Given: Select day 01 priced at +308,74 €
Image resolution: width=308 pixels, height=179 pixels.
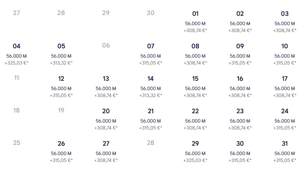Looking at the screenshot, I should [195, 22].
